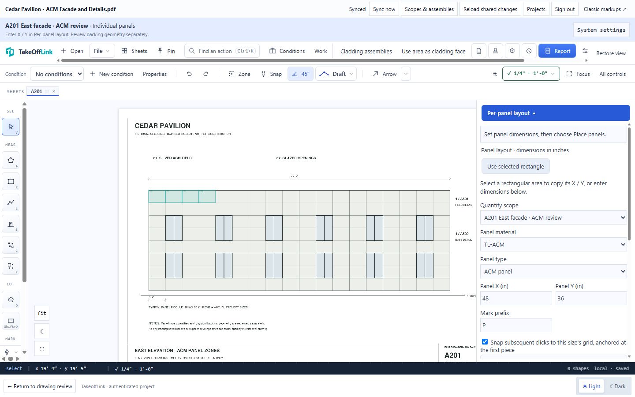Open the sliders adjust icon
This screenshot has width=635, height=397.
point(585,51)
